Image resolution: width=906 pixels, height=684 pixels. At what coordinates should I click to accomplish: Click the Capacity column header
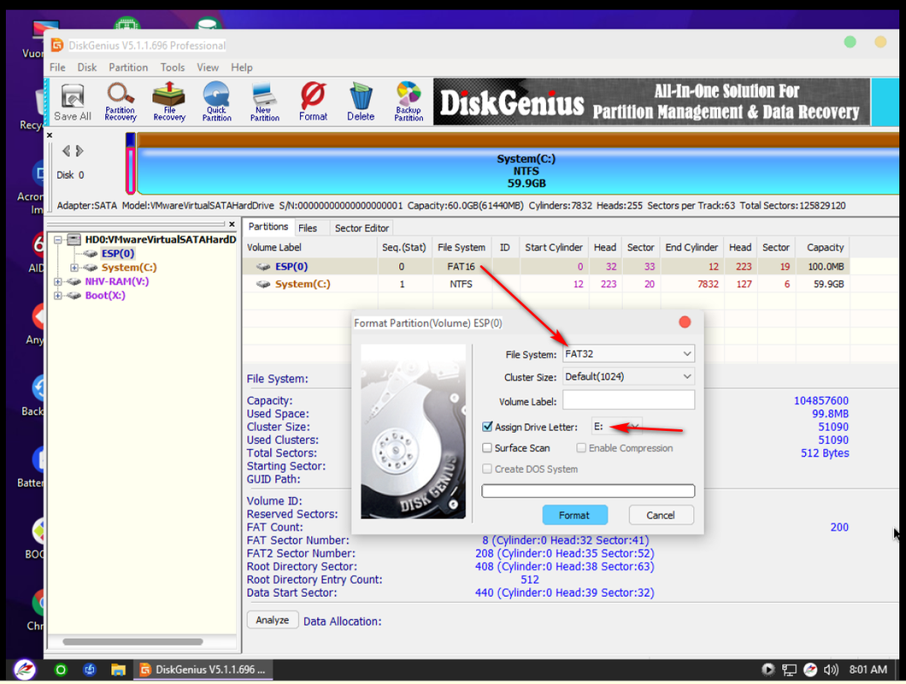tap(825, 247)
